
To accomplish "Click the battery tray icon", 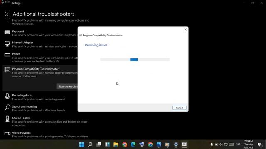I will (217, 144).
